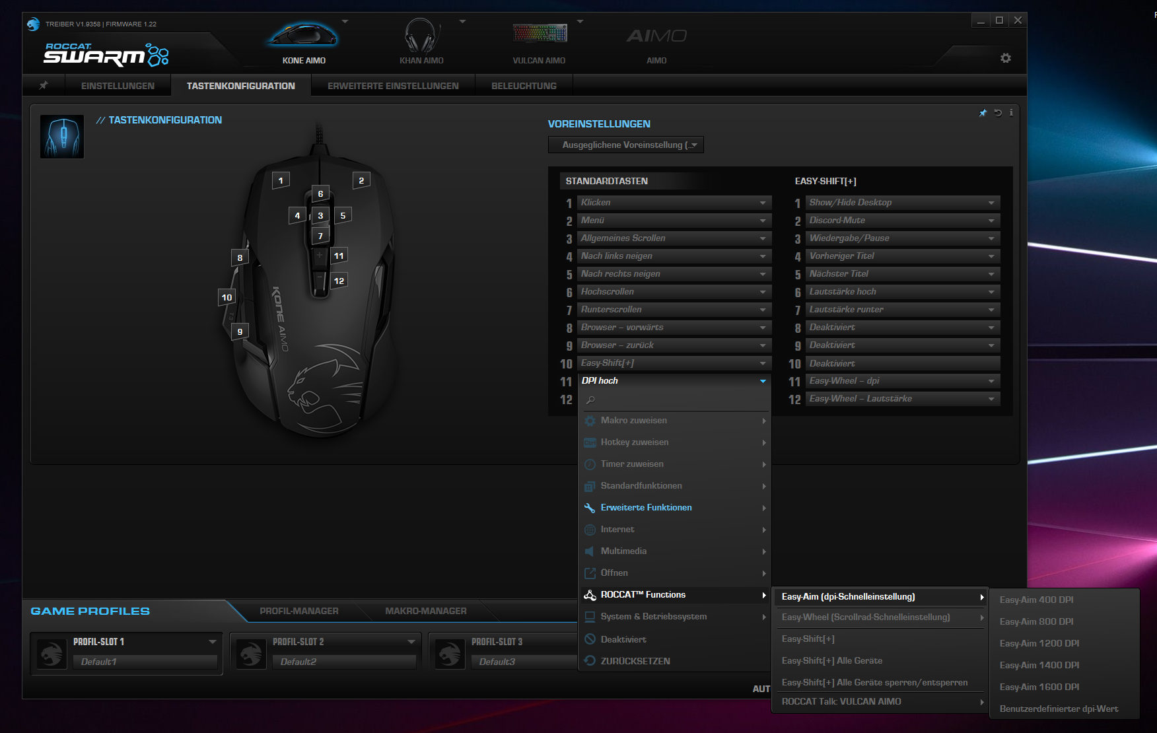This screenshot has height=733, width=1157.
Task: Select the Default3 profile in slot 3
Action: coord(524,662)
